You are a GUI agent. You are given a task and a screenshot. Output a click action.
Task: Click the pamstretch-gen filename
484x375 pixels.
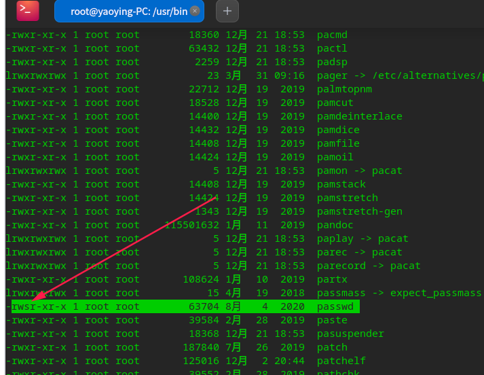360,211
